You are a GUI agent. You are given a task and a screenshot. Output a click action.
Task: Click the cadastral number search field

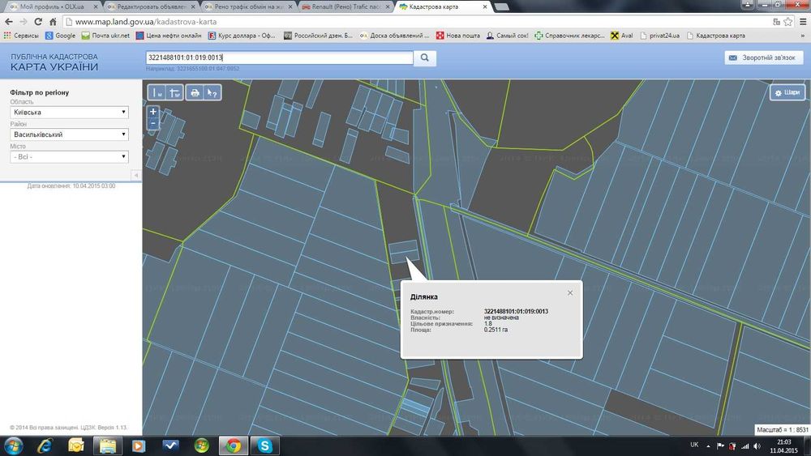[x=279, y=58]
